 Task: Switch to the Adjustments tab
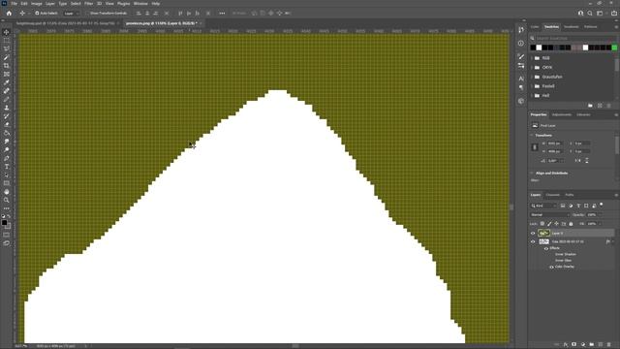[x=562, y=114]
